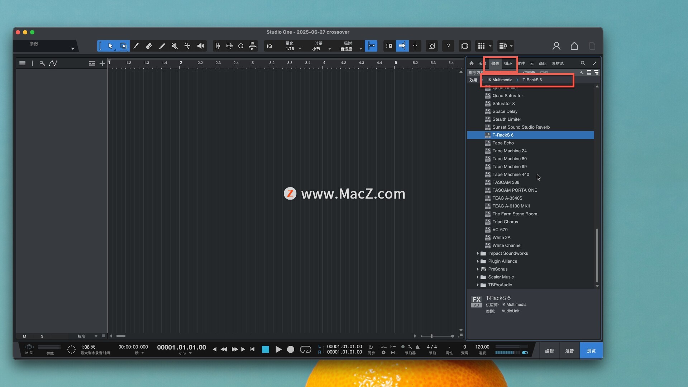Toggle global Solo S button
Image resolution: width=688 pixels, height=387 pixels.
[42, 336]
